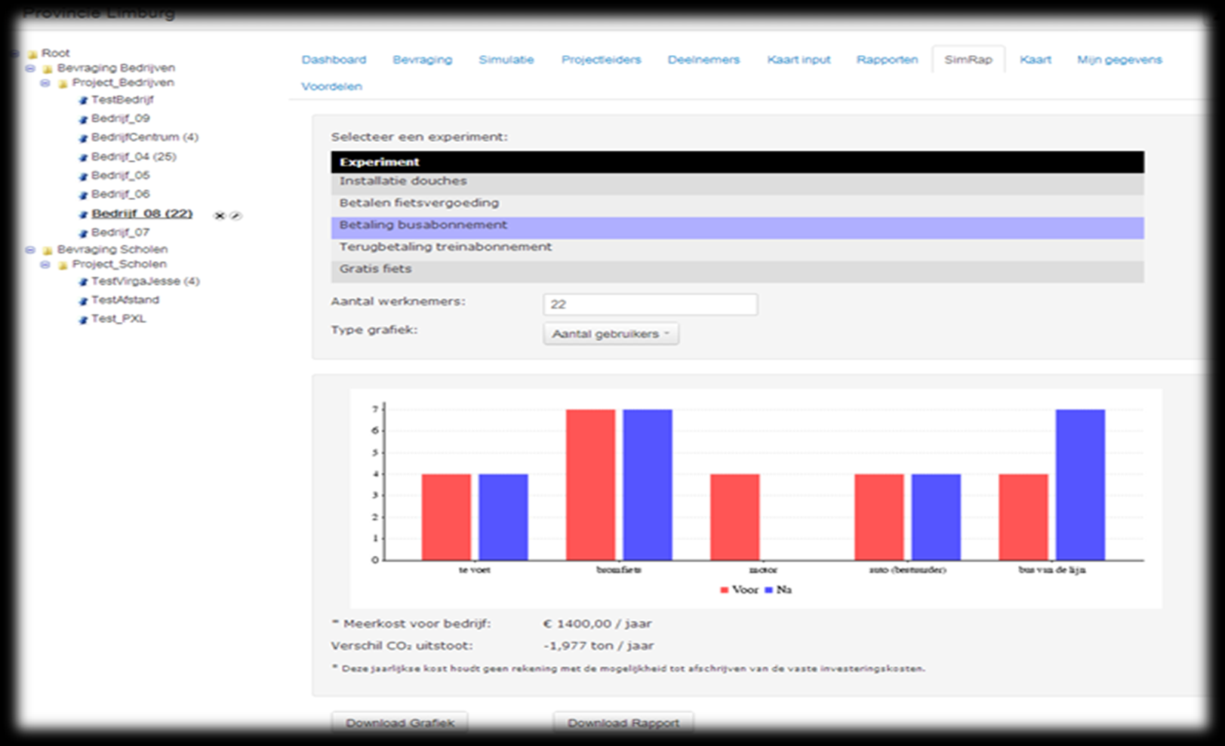Go to the Simulatie tab
The height and width of the screenshot is (746, 1225).
pyautogui.click(x=506, y=60)
